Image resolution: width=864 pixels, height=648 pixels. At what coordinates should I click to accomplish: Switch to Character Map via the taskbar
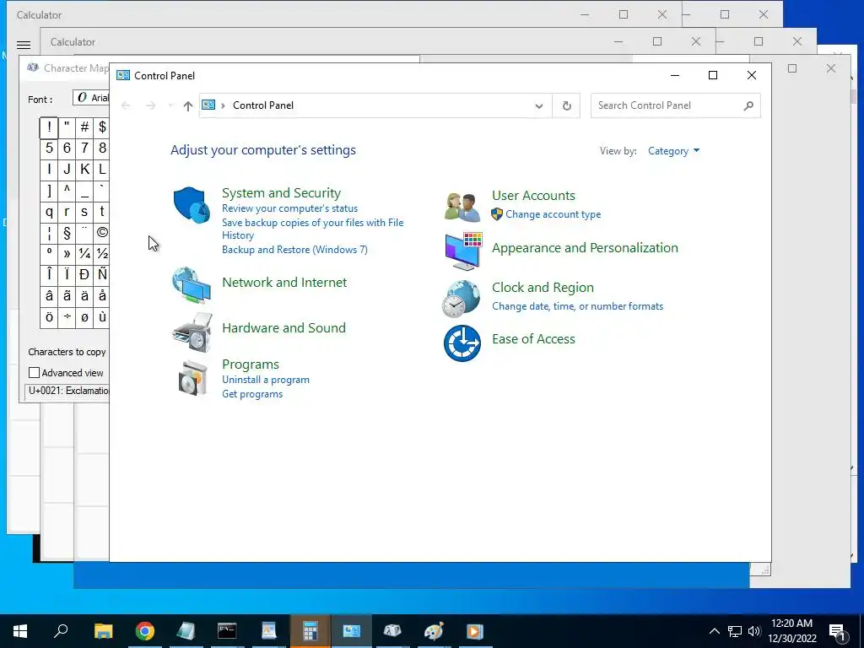click(392, 631)
